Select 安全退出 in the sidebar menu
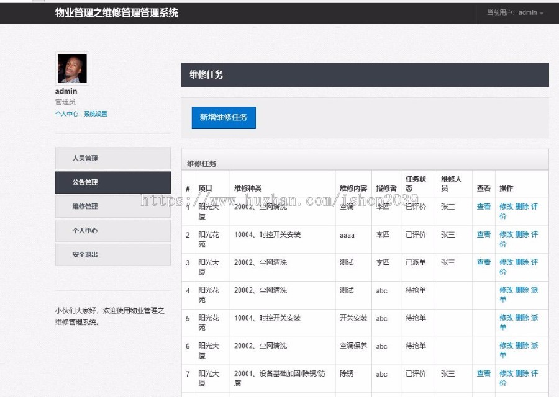This screenshot has width=559, height=397. (x=113, y=255)
